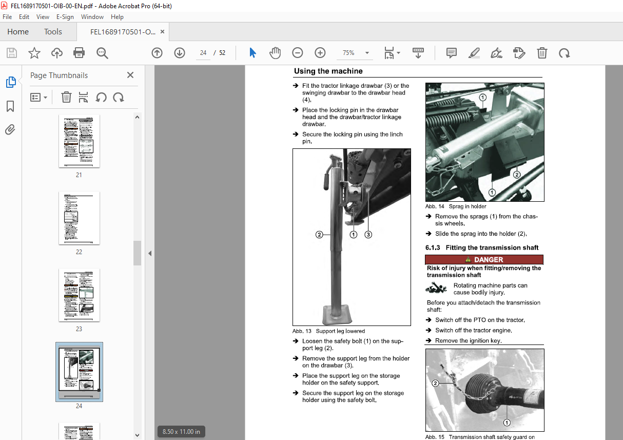Open the edit PDF tool icon

pos(519,53)
